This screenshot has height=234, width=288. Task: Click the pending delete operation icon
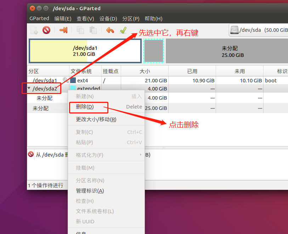(31, 154)
